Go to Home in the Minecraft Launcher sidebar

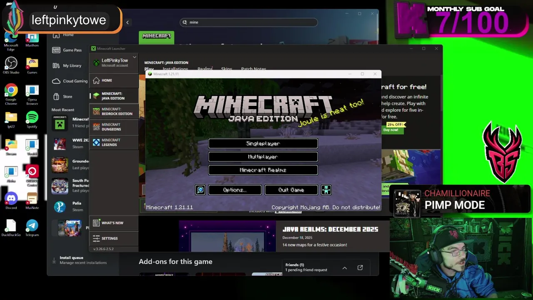point(114,80)
